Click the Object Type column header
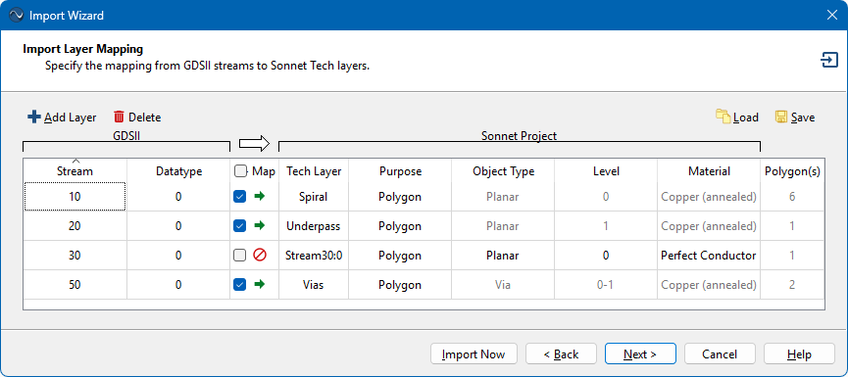This screenshot has width=848, height=377. 503,171
